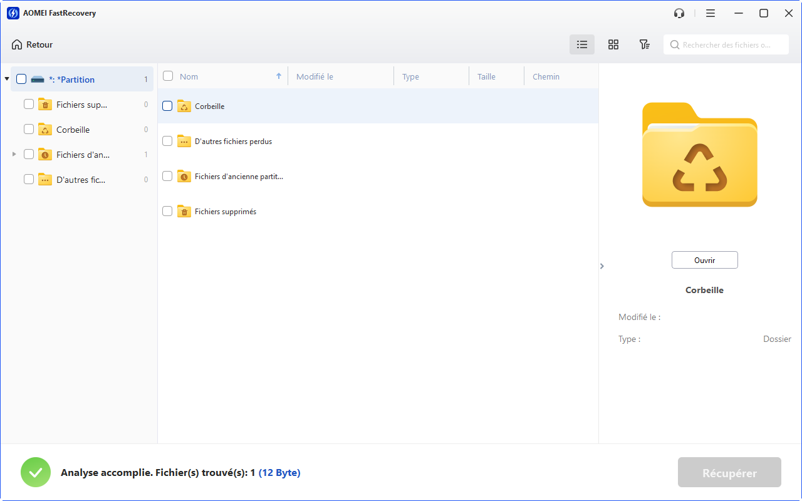Sort by the Taille column header
The image size is (802, 501).
pyautogui.click(x=486, y=76)
